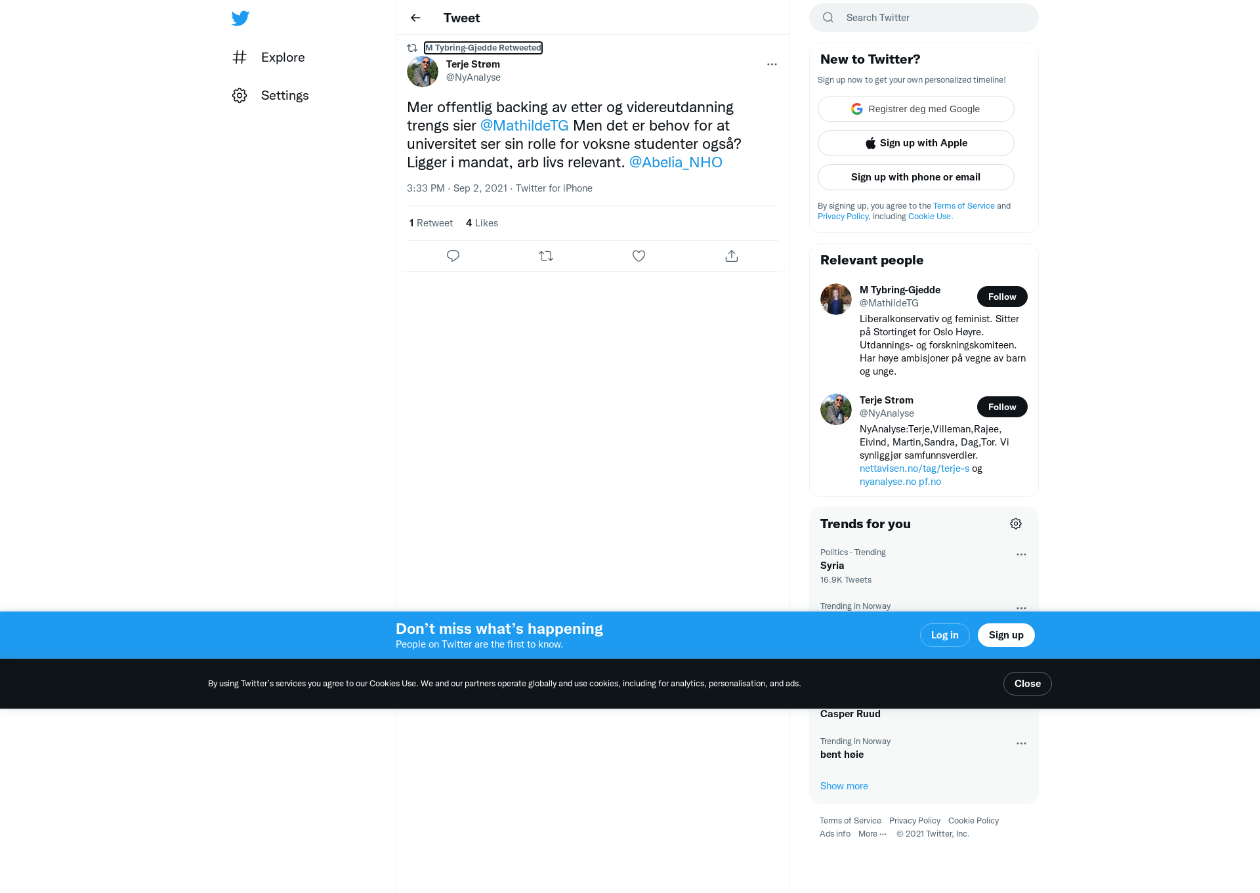The height and width of the screenshot is (893, 1260).
Task: Open more options for bent høie trend
Action: click(1021, 743)
